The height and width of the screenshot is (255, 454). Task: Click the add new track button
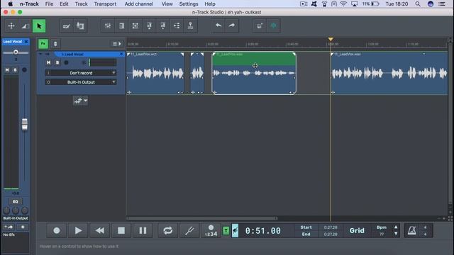[77, 101]
